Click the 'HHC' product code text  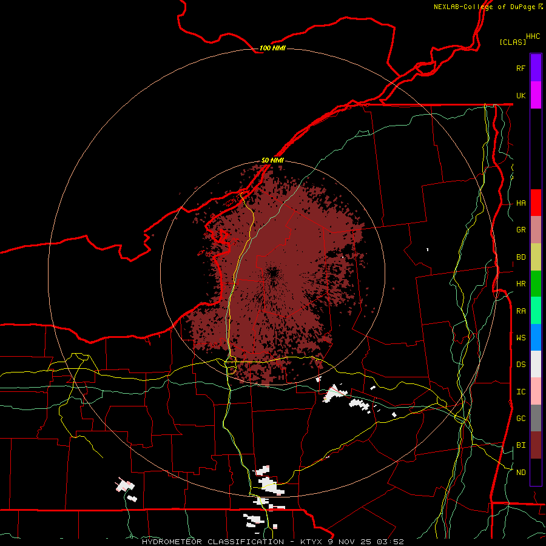coord(533,36)
